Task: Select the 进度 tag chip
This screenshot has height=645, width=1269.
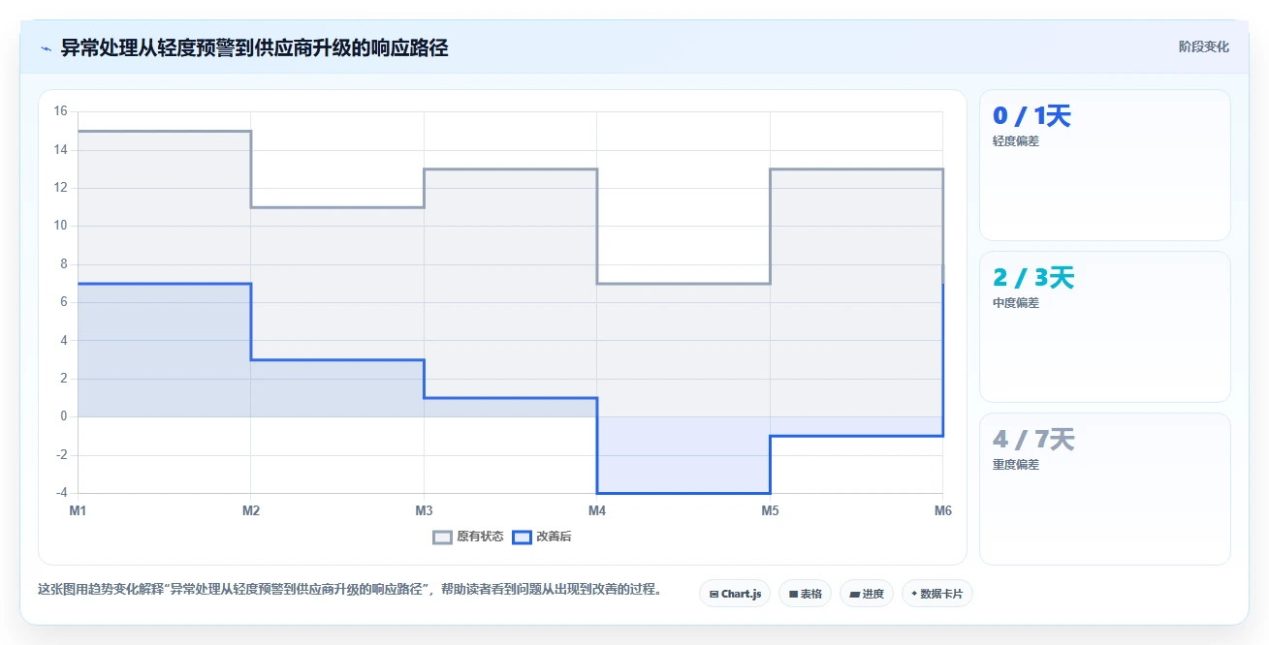Action: 867,594
